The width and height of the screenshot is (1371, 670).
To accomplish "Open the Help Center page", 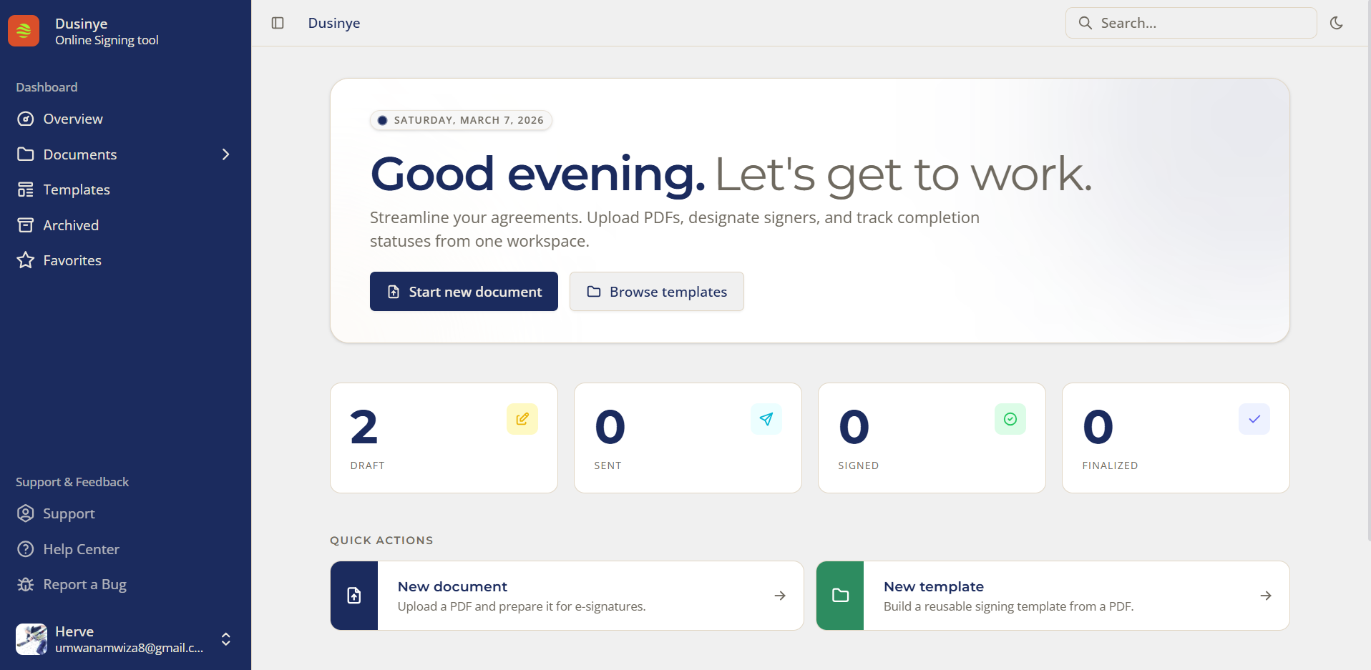I will pos(81,548).
